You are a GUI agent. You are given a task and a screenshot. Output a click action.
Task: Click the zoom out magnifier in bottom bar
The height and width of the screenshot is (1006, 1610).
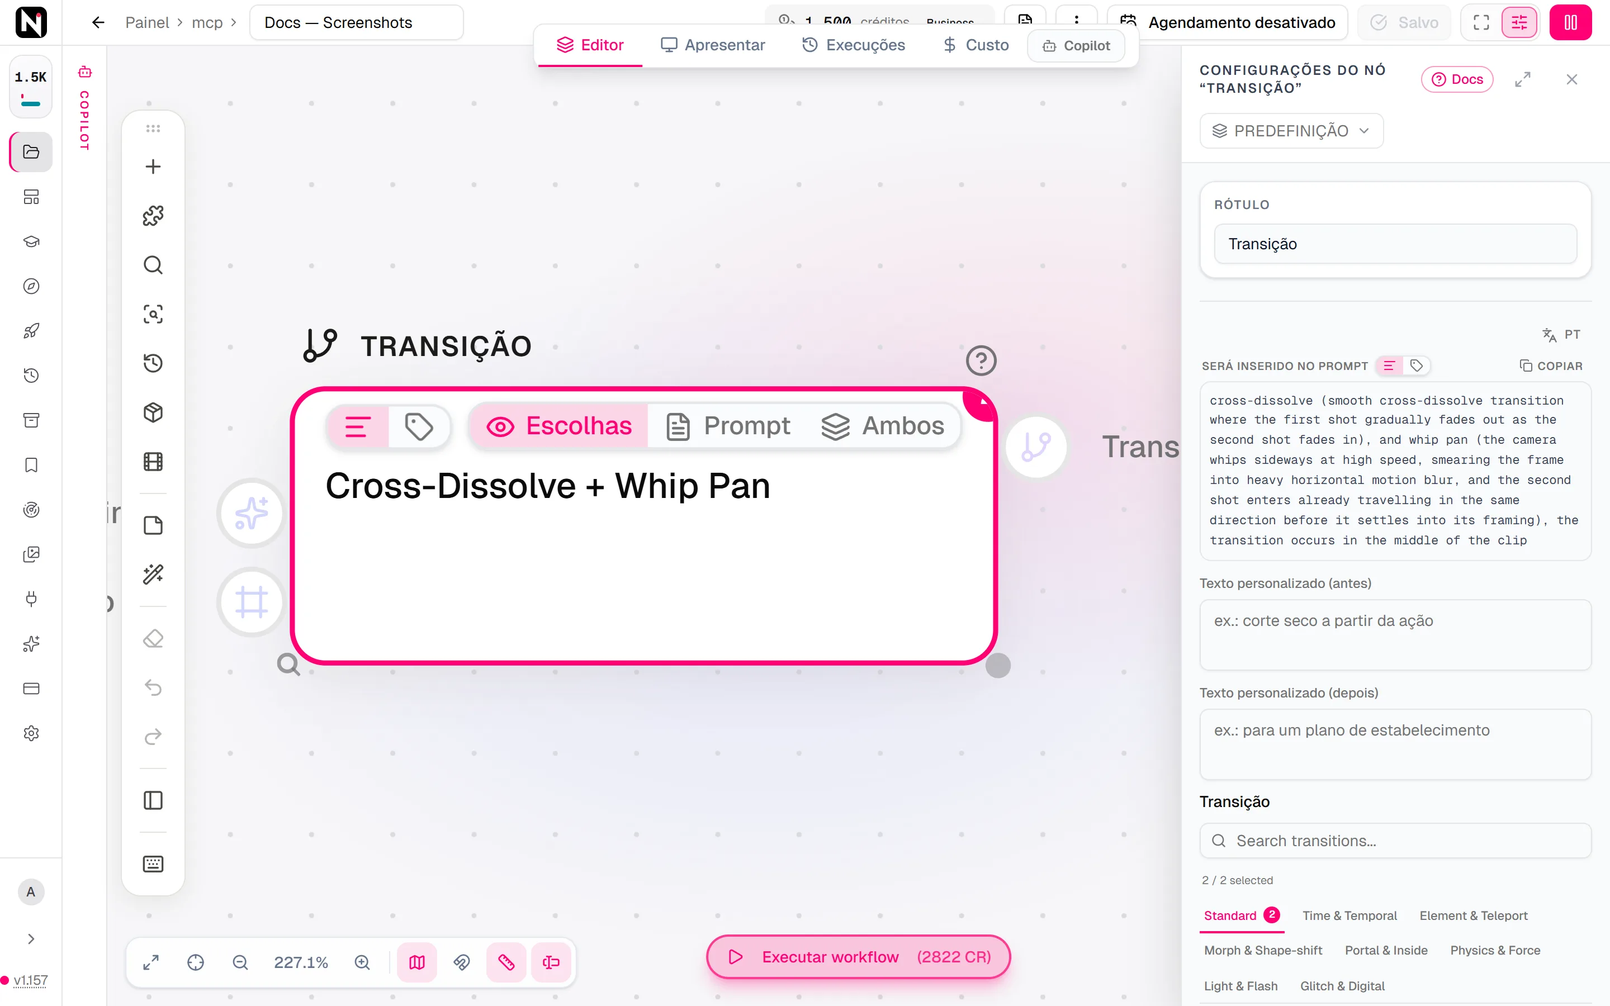click(240, 962)
